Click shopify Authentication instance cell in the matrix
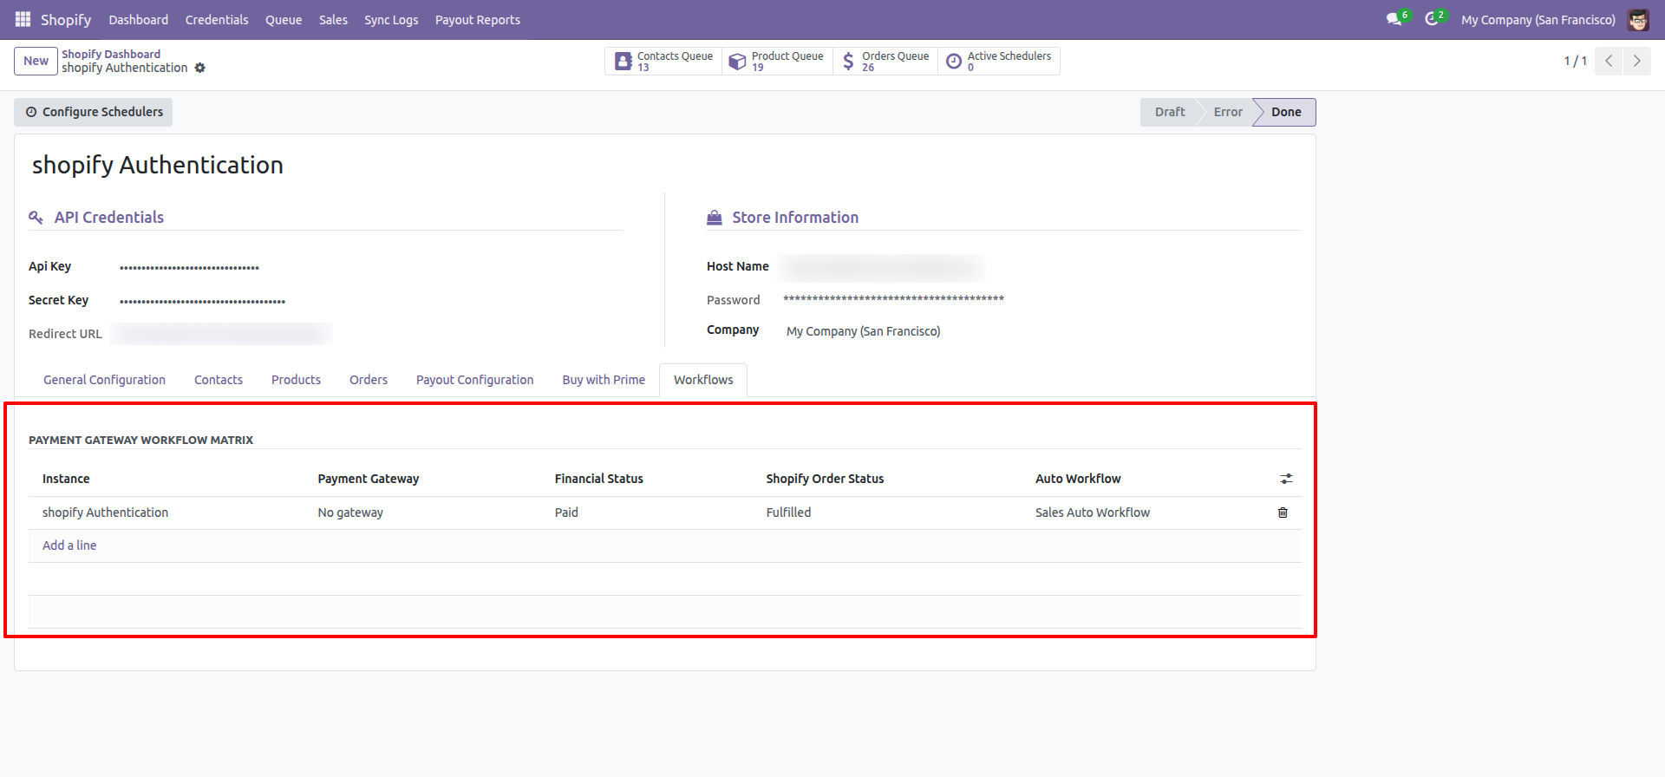Image resolution: width=1665 pixels, height=777 pixels. 105,513
